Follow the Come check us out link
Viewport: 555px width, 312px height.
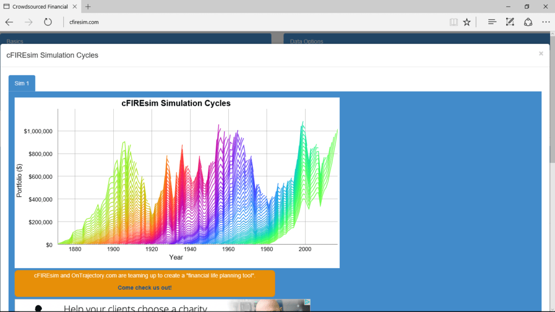coord(145,288)
